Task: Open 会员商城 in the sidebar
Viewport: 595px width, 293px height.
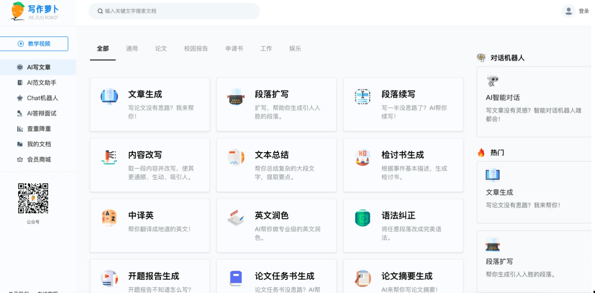Action: (38, 160)
